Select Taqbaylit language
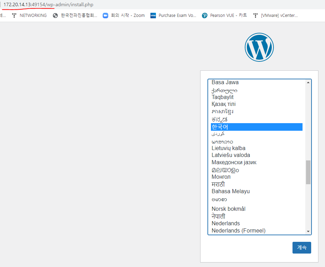The image size is (325, 267). click(x=257, y=97)
